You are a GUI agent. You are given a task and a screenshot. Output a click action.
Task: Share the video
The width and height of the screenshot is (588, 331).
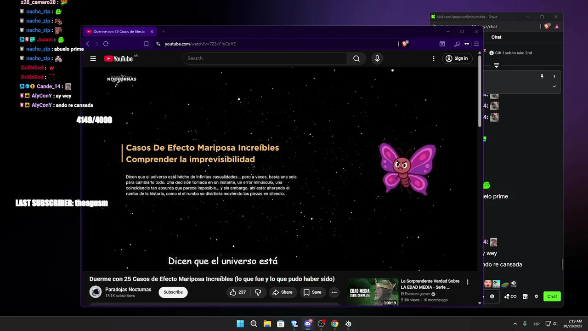(x=282, y=292)
